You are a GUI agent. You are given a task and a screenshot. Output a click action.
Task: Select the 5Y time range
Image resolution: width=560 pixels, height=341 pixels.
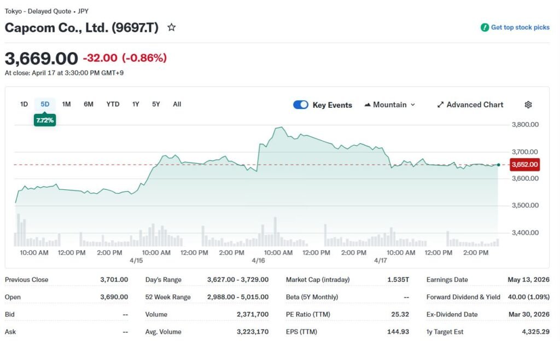pyautogui.click(x=156, y=104)
